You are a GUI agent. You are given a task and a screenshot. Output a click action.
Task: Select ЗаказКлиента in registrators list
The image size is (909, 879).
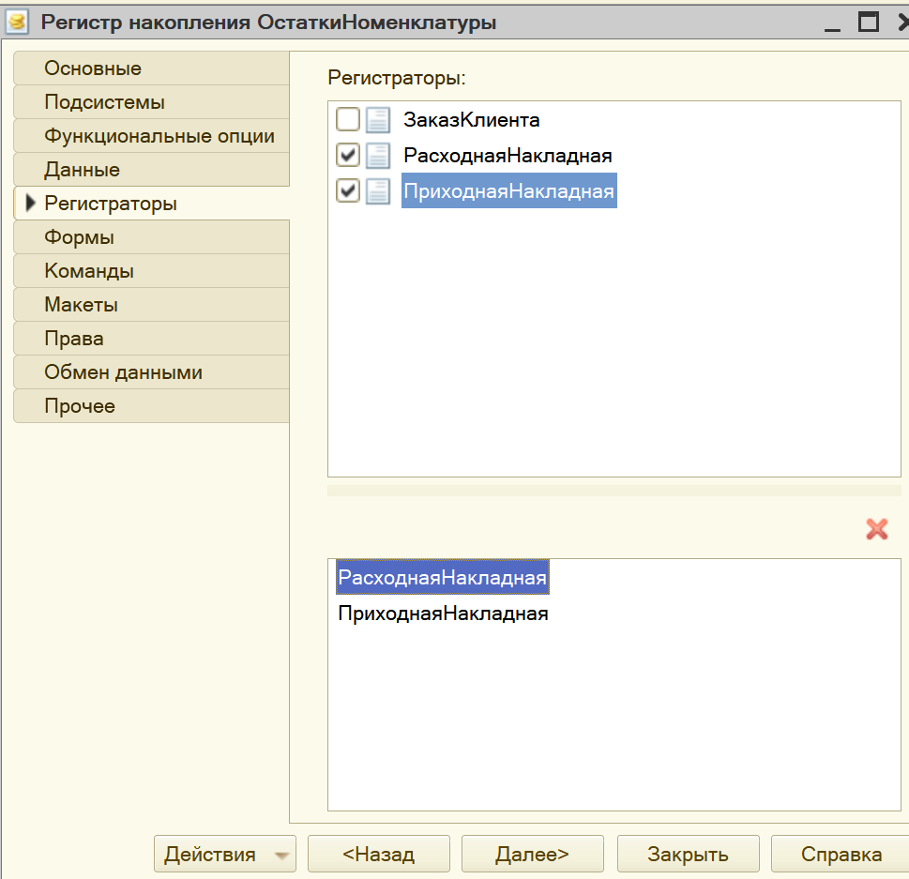tap(471, 120)
